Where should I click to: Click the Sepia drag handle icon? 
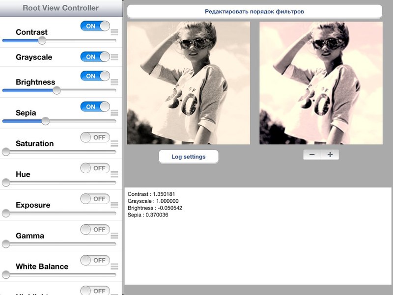(115, 112)
